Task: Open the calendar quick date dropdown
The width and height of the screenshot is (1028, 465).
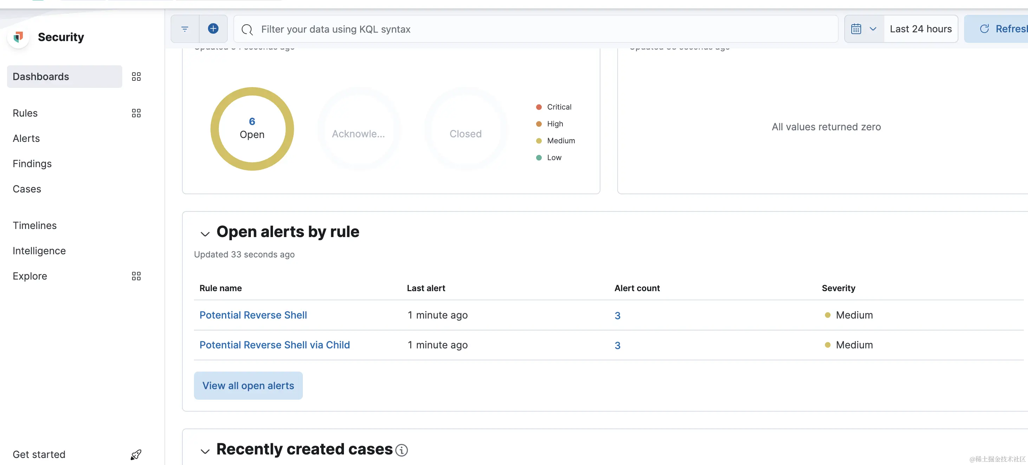Action: click(864, 29)
